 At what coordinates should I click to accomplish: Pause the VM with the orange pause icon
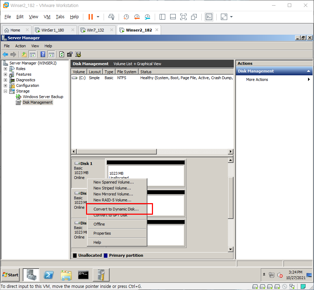[91, 17]
